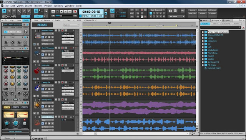The image size is (246, 140).
Task: Mute track 1 Rhythmic Shite
Action: pos(56,30)
